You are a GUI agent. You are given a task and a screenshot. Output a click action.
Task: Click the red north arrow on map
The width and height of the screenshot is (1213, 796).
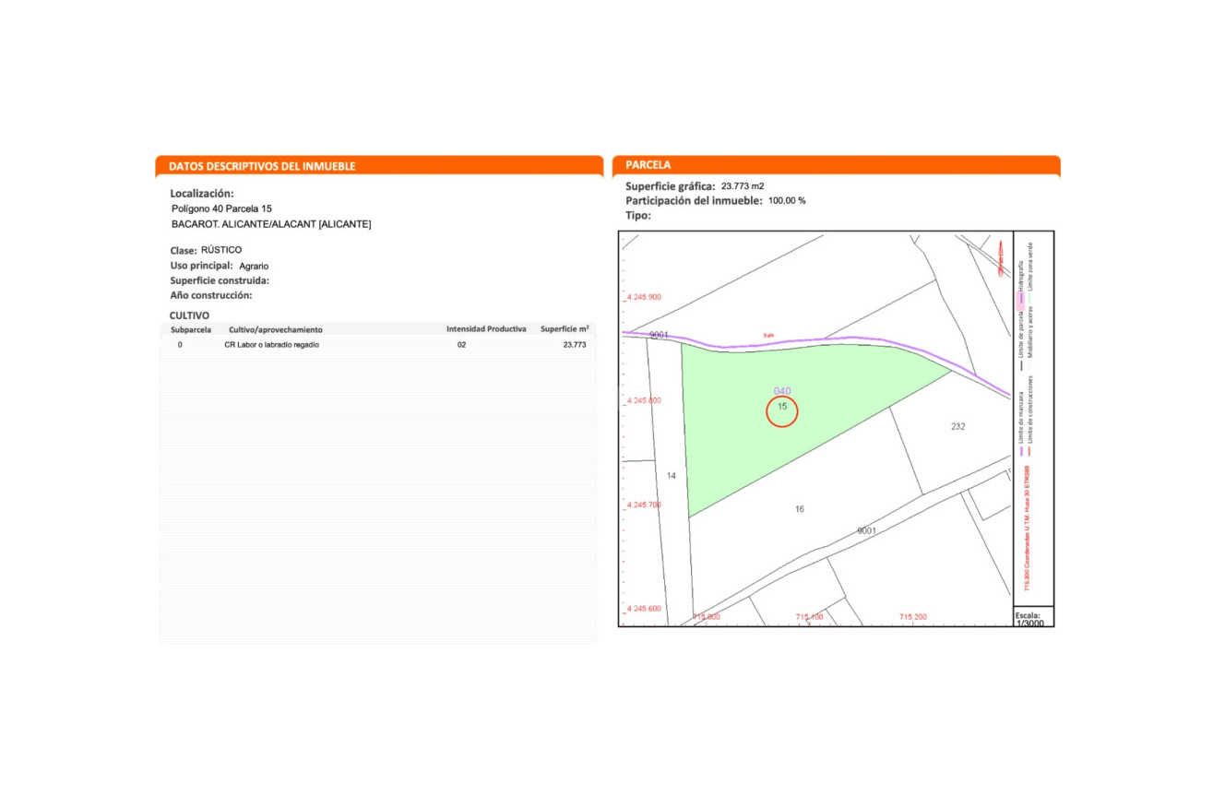click(x=1002, y=256)
